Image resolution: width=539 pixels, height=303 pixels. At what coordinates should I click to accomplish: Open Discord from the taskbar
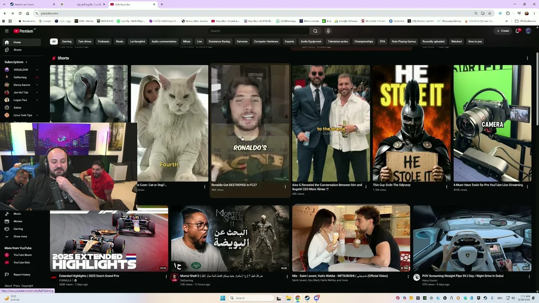tap(316, 298)
